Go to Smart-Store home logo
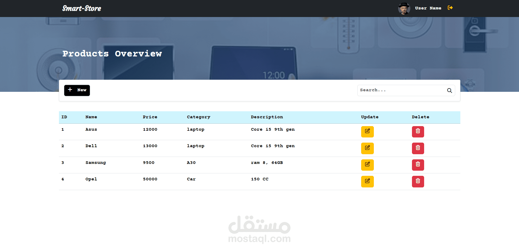Viewport: 519px width, 249px height. (82, 8)
